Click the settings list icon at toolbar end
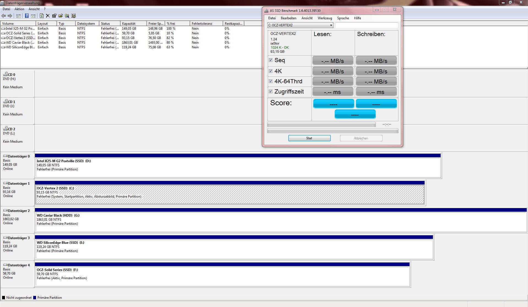The height and width of the screenshot is (307, 528). coord(73,16)
